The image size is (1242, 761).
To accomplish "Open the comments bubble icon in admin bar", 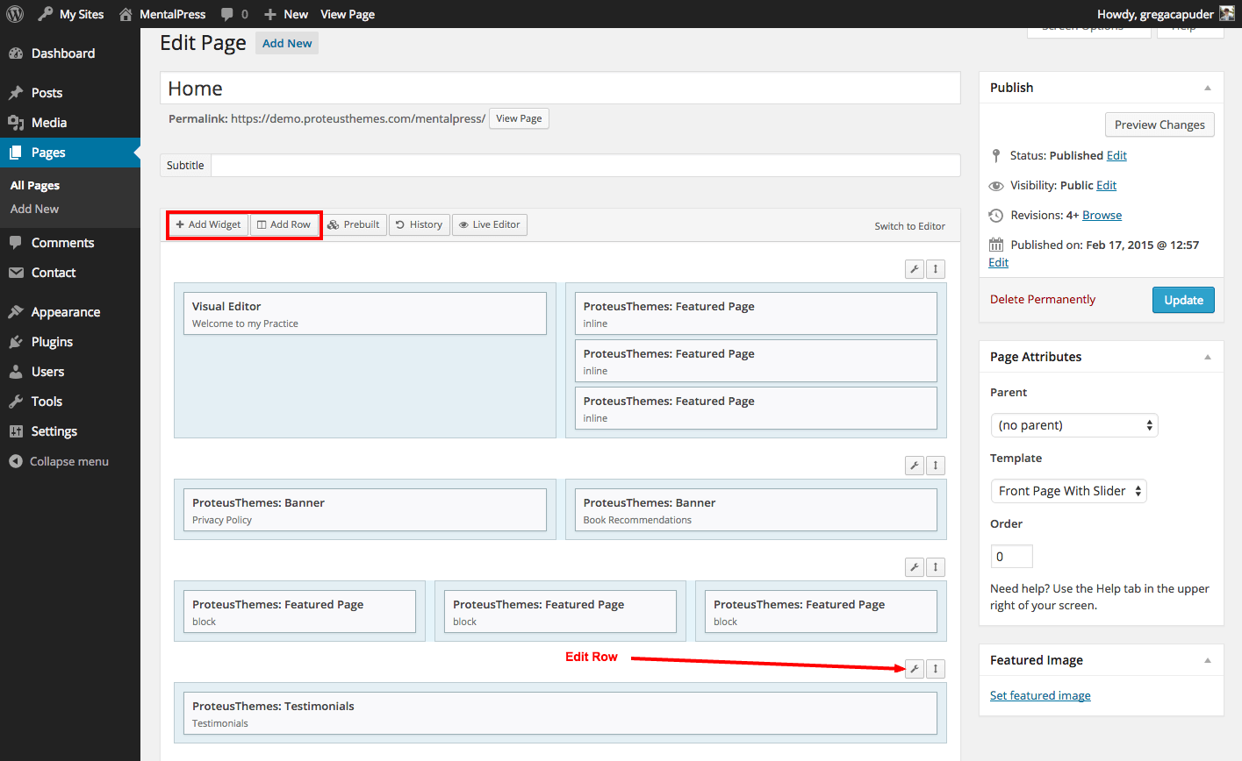I will pos(228,14).
